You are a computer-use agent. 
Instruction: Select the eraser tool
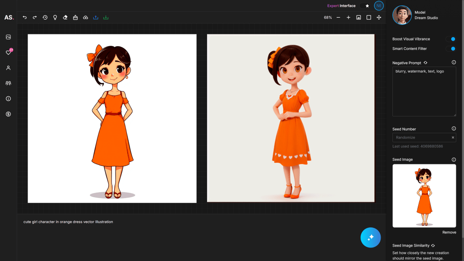point(65,17)
